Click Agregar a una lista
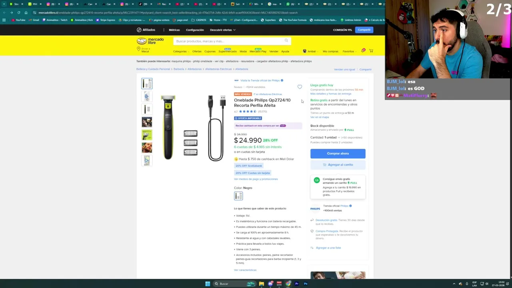Image resolution: width=512 pixels, height=288 pixels. click(x=328, y=248)
